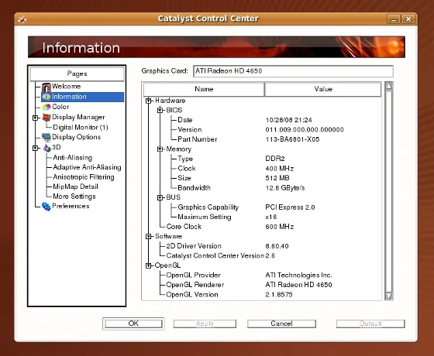
Task: Click the Information page icon
Action: point(46,97)
